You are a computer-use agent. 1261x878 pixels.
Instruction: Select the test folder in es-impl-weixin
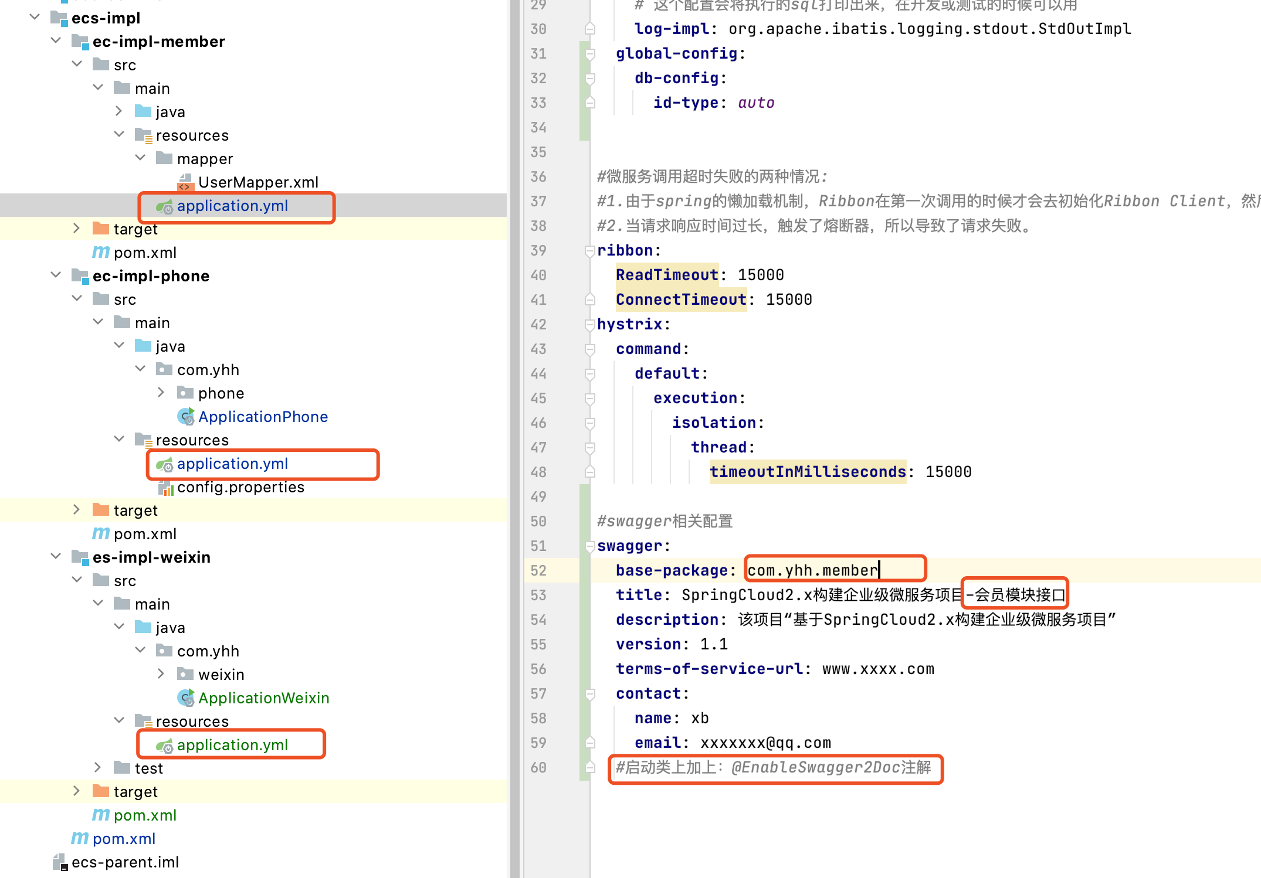(148, 768)
